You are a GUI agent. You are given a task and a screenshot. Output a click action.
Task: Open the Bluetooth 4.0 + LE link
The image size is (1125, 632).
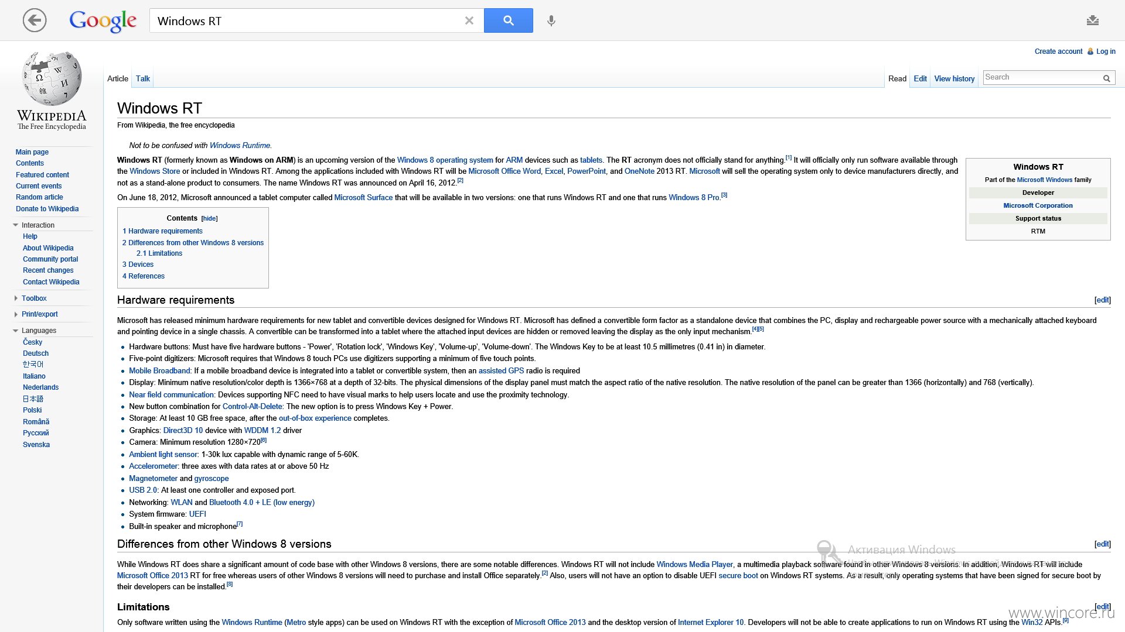262,503
